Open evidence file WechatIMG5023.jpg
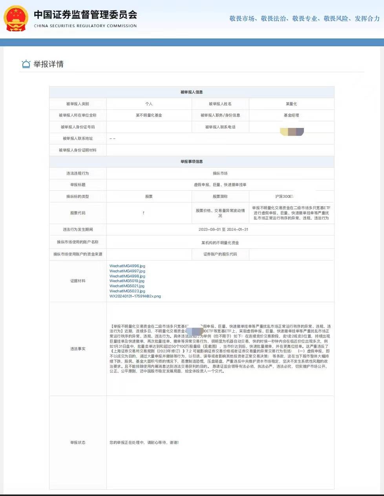 tap(127, 291)
